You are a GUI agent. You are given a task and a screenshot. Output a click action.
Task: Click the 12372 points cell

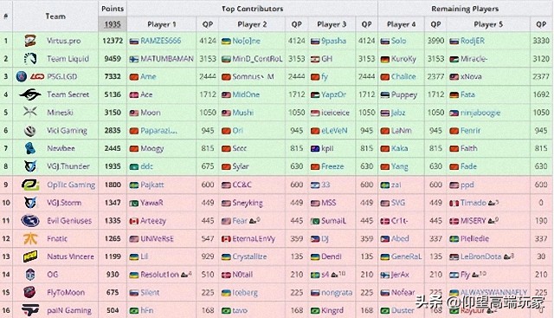pos(113,41)
